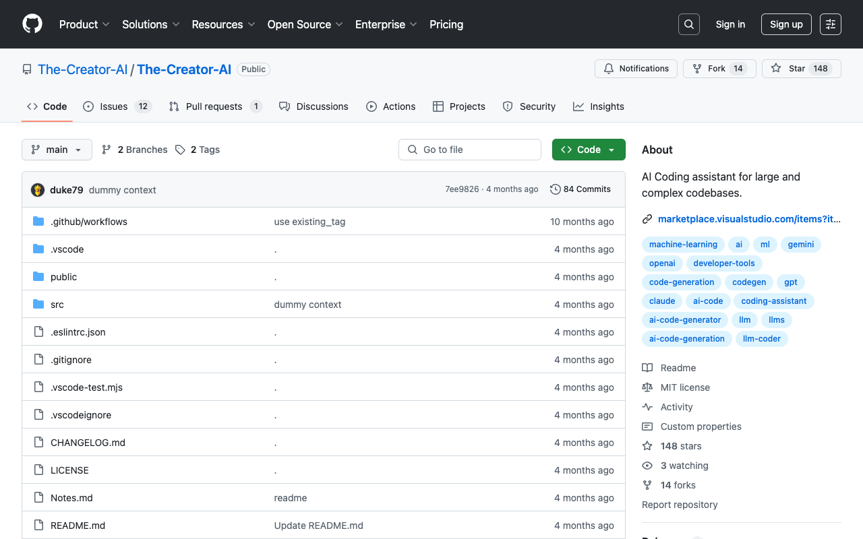Open the .vscode-test.mjs file
Image resolution: width=863 pixels, height=539 pixels.
click(86, 387)
